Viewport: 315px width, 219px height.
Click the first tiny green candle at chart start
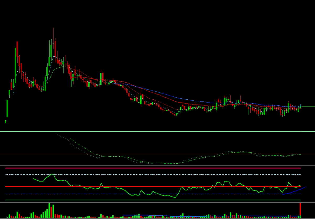click(x=5, y=121)
